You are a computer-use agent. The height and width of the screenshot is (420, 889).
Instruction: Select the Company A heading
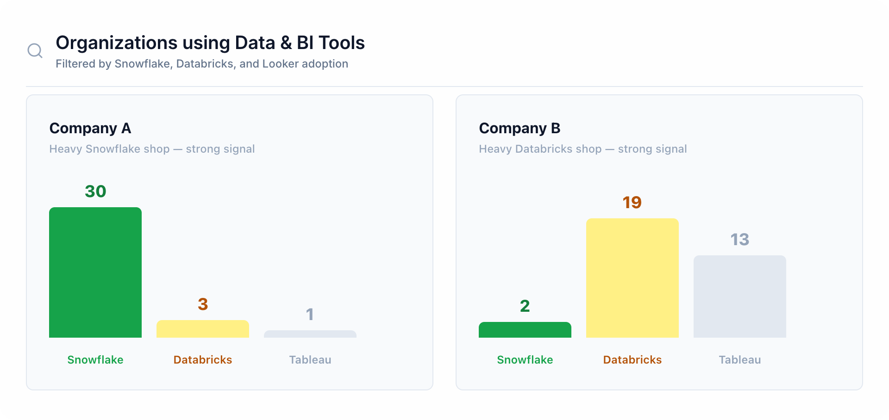[x=90, y=128]
